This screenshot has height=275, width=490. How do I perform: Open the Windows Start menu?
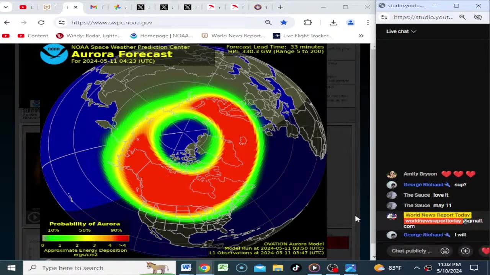pos(11,268)
